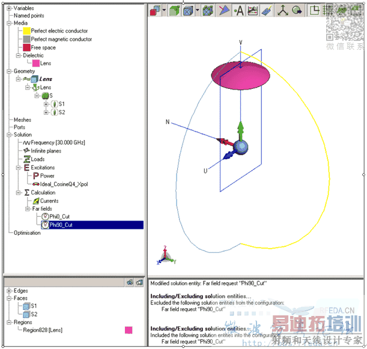The height and width of the screenshot is (349, 367).
Task: Open the dropdown beside the colouring cubes icon
Action: coord(164,11)
